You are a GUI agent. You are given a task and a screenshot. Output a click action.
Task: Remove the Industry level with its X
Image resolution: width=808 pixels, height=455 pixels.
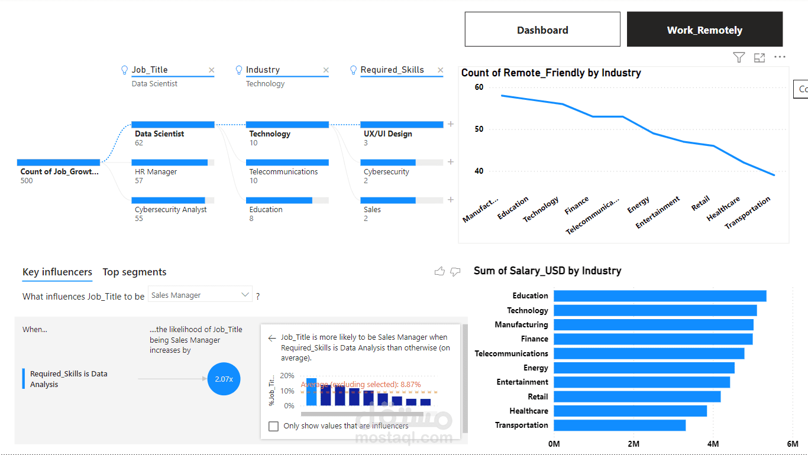(x=326, y=70)
